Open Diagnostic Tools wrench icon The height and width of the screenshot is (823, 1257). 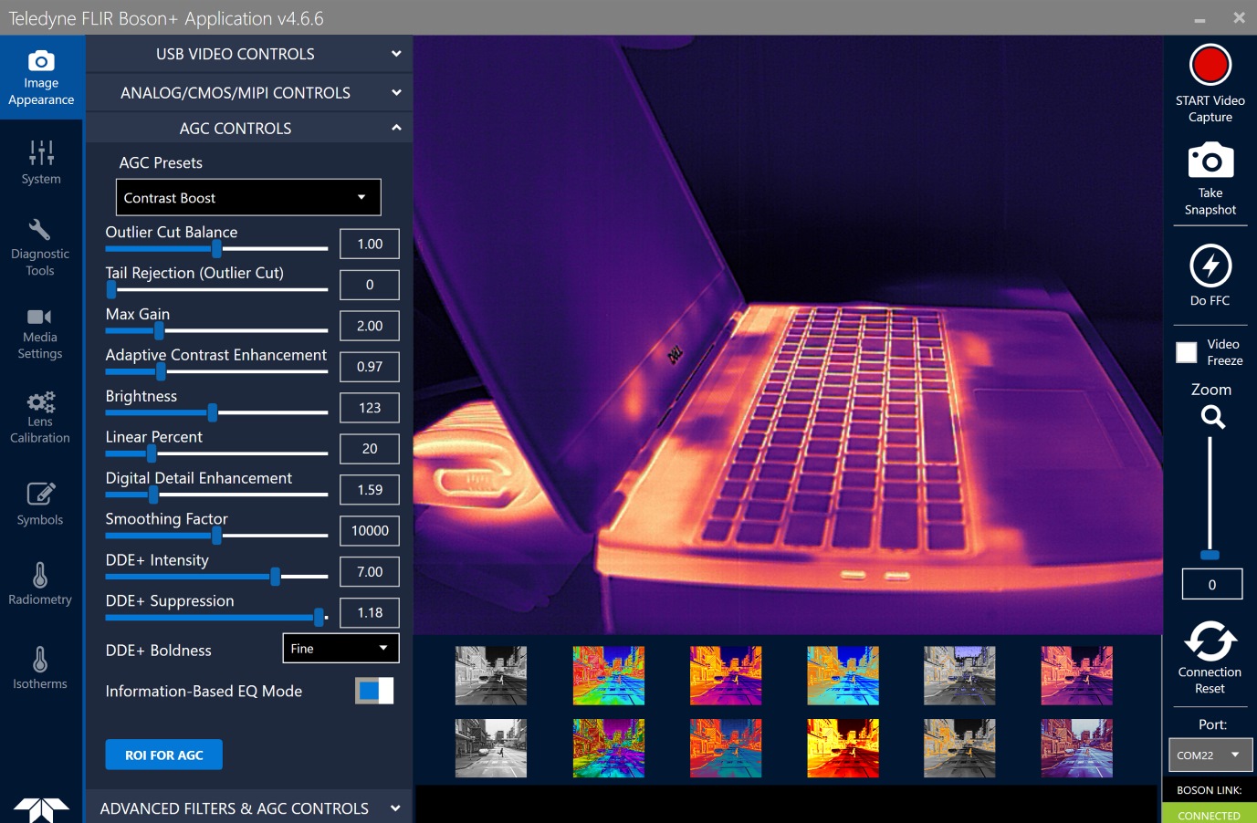point(40,246)
